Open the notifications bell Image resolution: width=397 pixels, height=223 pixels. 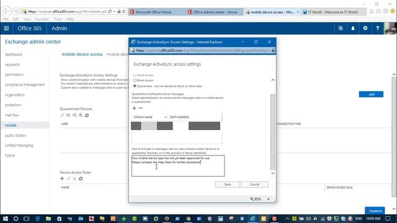(x=353, y=28)
